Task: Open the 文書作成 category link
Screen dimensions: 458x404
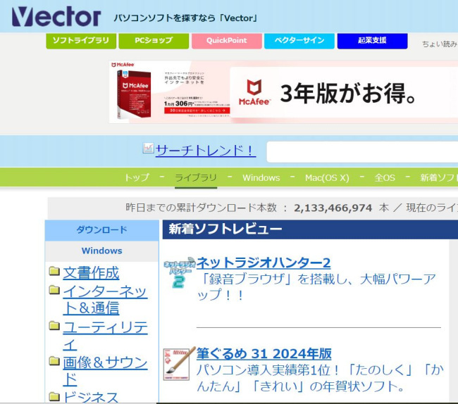Action: 91,273
